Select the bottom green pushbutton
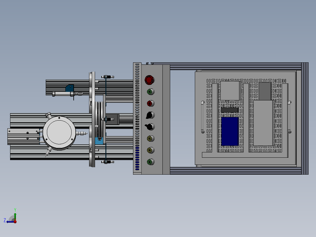The image size is (316, 237). [x=150, y=162]
